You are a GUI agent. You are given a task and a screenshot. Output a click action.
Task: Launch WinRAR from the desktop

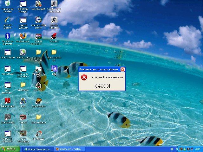[38, 36]
